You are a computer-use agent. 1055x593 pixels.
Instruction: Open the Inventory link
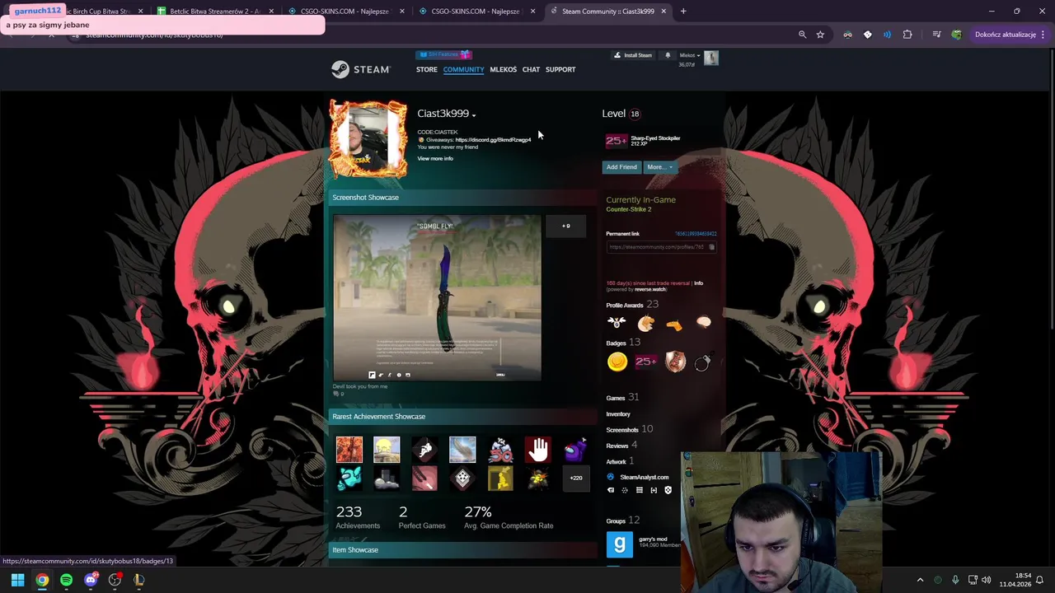coord(618,414)
